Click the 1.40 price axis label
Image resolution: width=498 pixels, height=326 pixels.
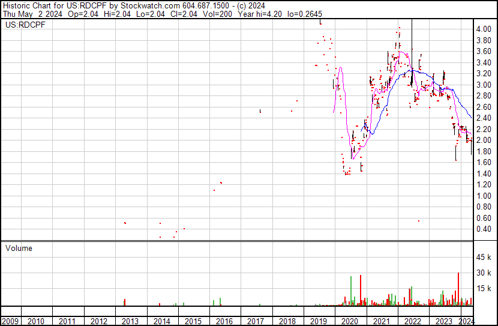tap(484, 174)
